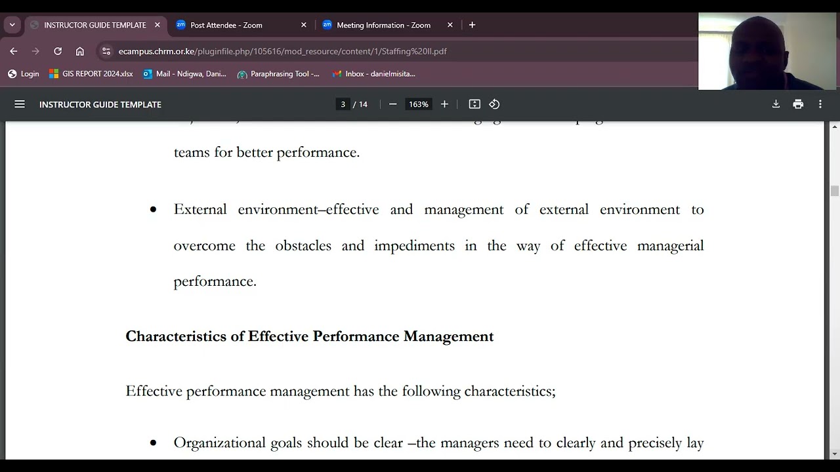The width and height of the screenshot is (840, 472).
Task: Click the 'INSTRUCTOR GUIDE TEMPLATE' PDF title
Action: (x=100, y=104)
